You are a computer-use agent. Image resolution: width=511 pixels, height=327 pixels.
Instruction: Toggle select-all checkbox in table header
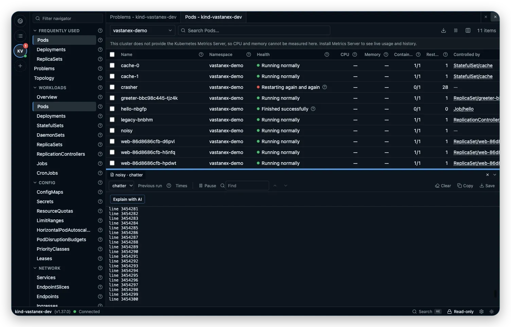pyautogui.click(x=112, y=55)
